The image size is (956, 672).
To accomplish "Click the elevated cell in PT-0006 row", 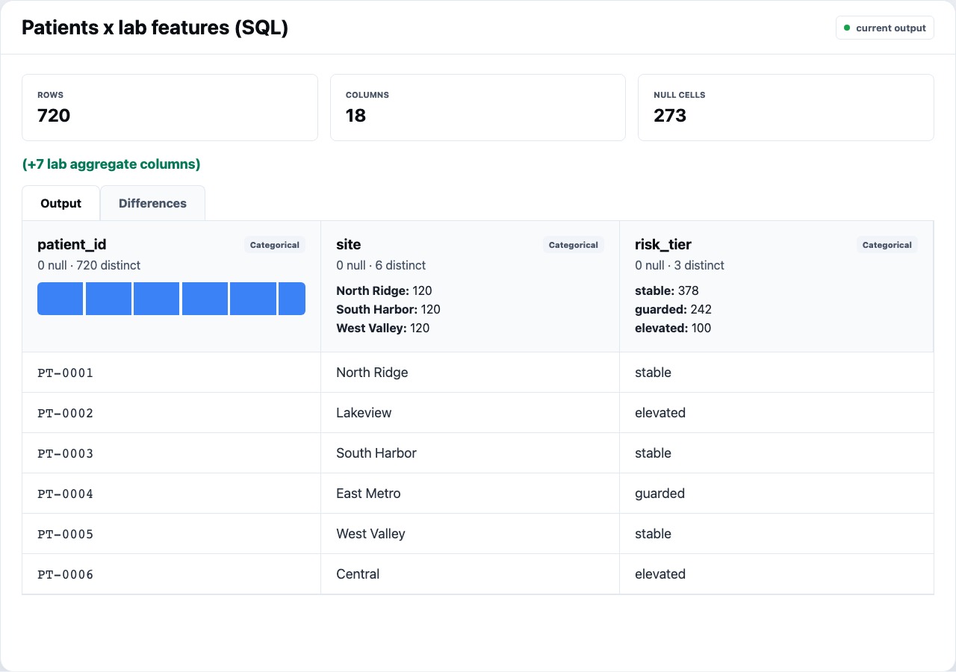I will coord(777,574).
